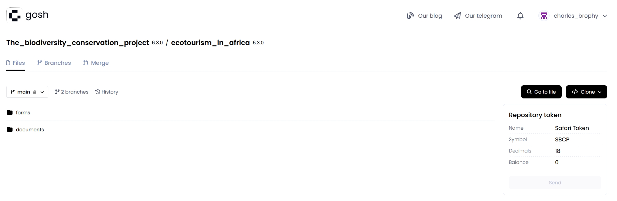Expand the main branch dropdown
This screenshot has height=201, width=617.
click(27, 92)
